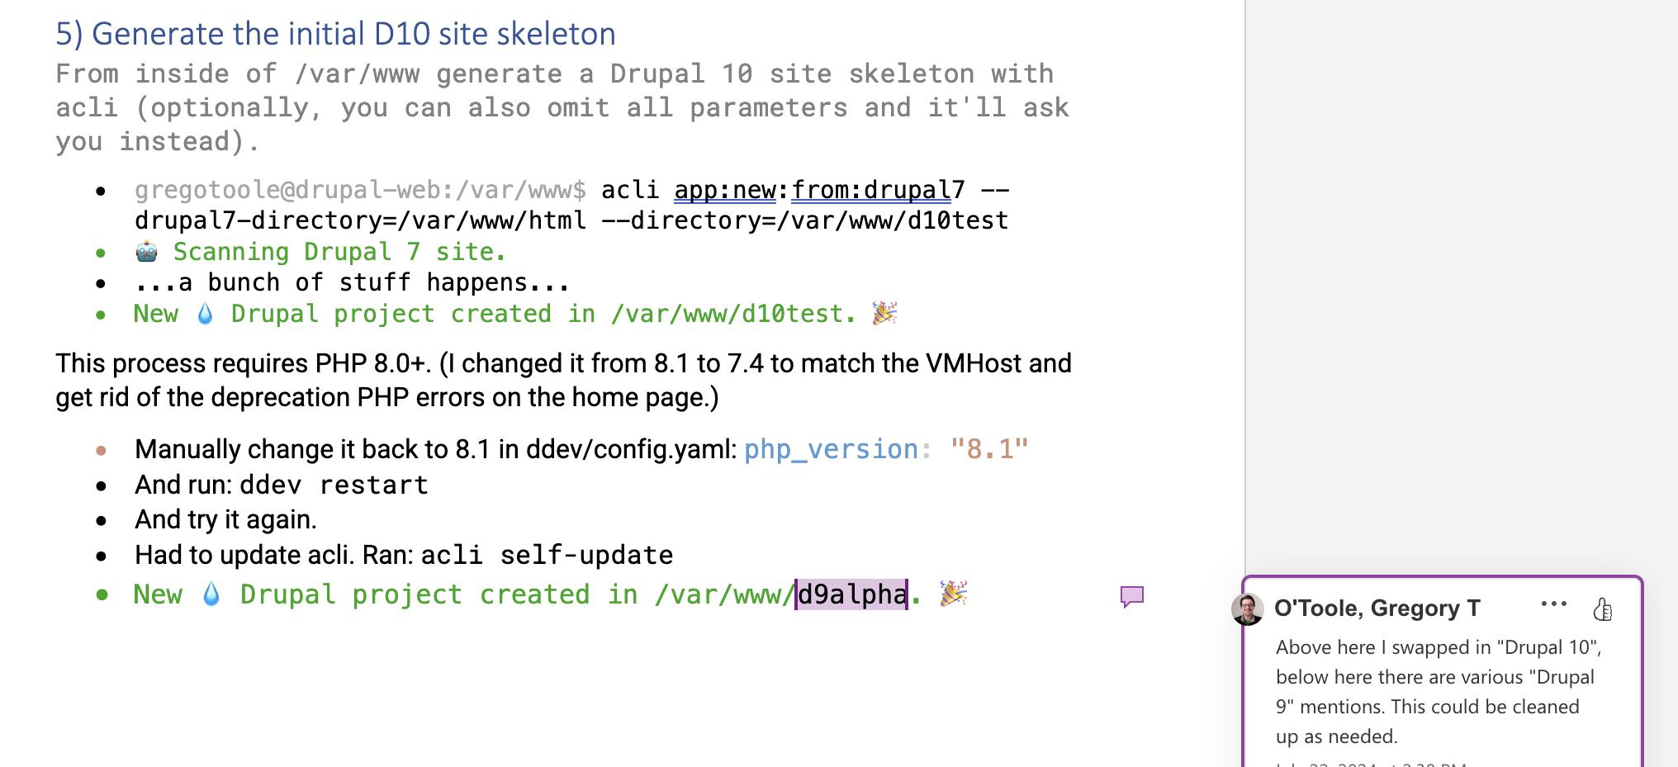The width and height of the screenshot is (1678, 767).
Task: Click the "8.1" version string
Action: (x=989, y=449)
